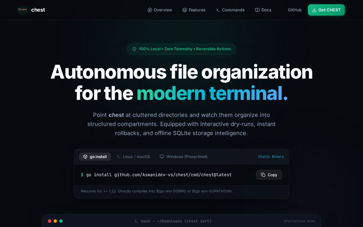Click the Get CHEST button
The height and width of the screenshot is (227, 363).
coord(326,10)
